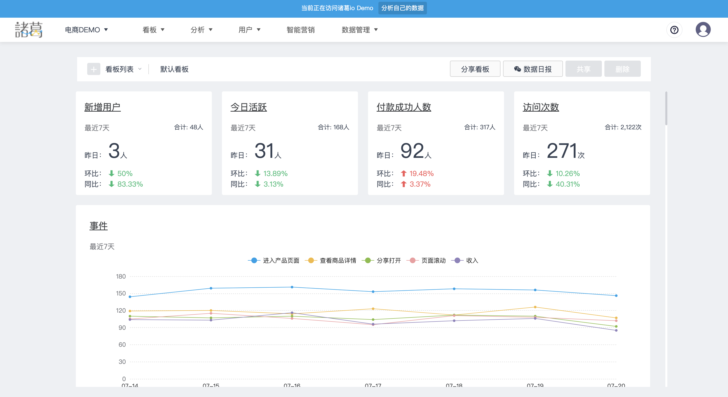This screenshot has width=728, height=397.
Task: Toggle 收入 legend series
Action: coord(465,260)
